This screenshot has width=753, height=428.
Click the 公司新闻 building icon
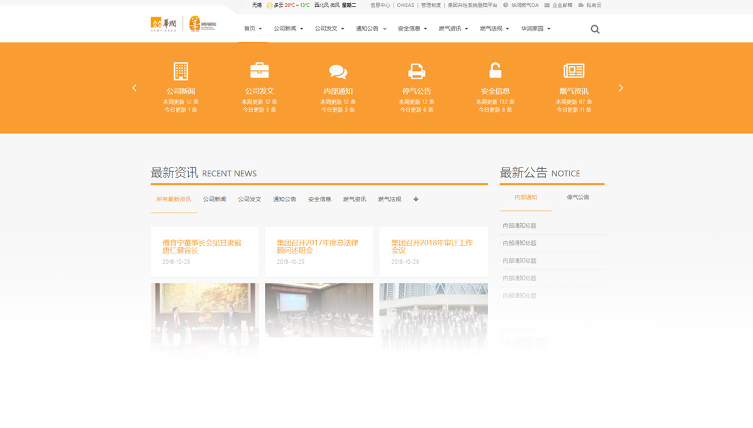pyautogui.click(x=181, y=71)
